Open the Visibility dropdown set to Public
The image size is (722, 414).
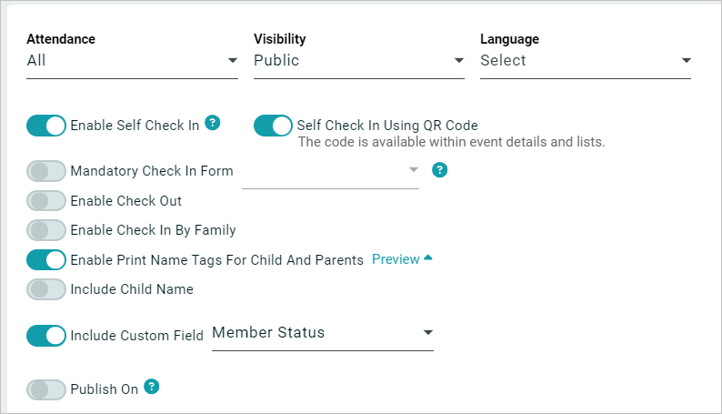click(x=358, y=61)
